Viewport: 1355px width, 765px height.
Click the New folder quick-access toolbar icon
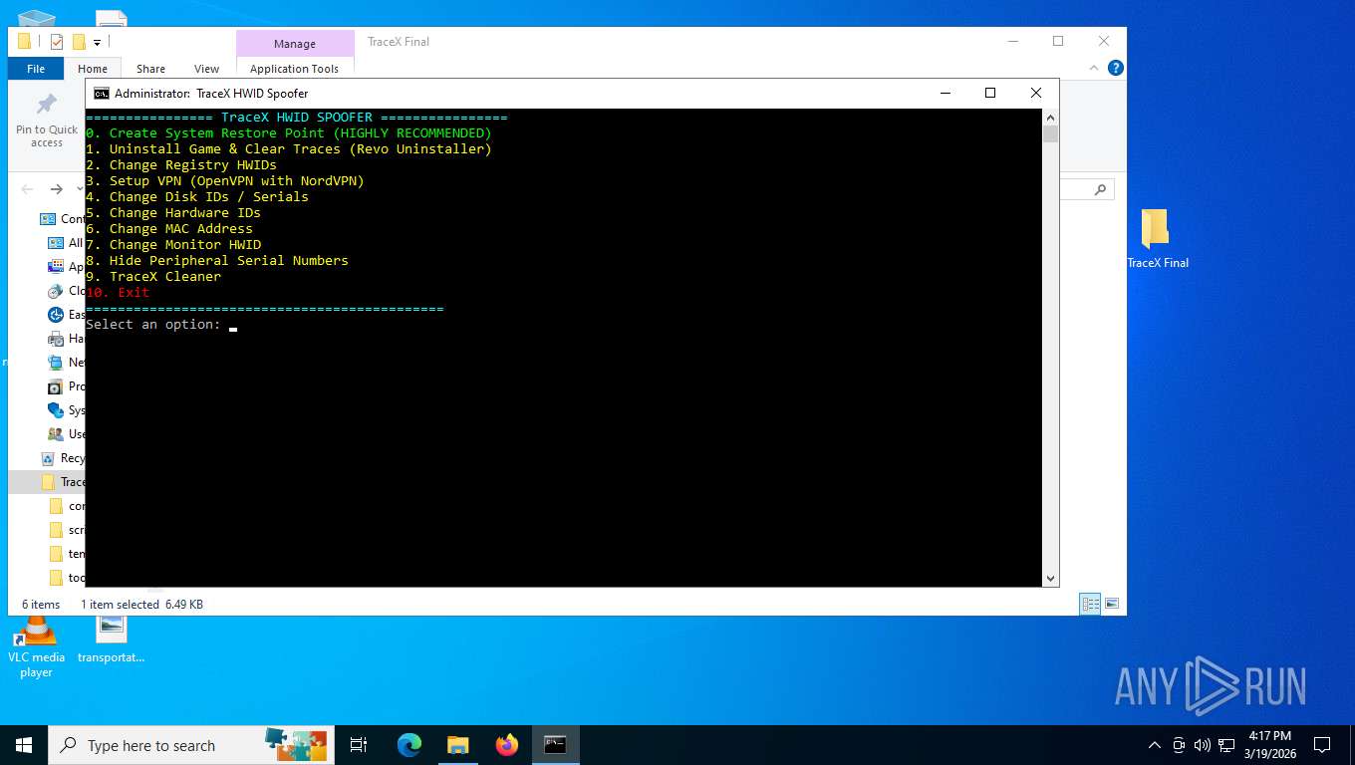point(79,42)
